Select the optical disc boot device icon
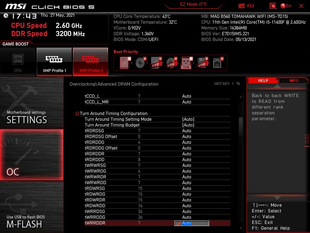Viewport: 310px width, 233px height. click(140, 63)
